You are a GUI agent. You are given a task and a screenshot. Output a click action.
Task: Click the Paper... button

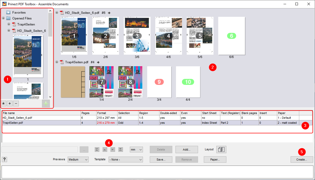point(215,160)
